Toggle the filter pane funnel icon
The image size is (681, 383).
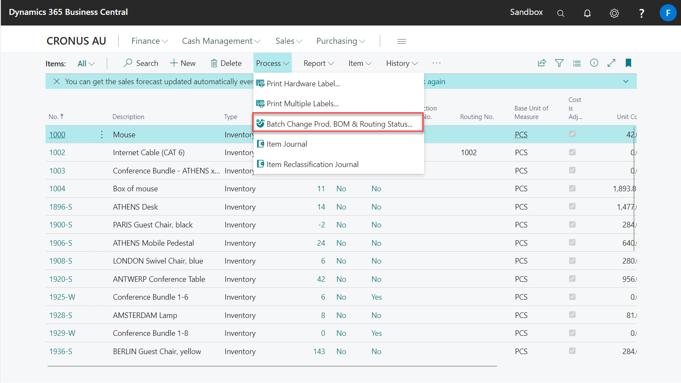559,63
